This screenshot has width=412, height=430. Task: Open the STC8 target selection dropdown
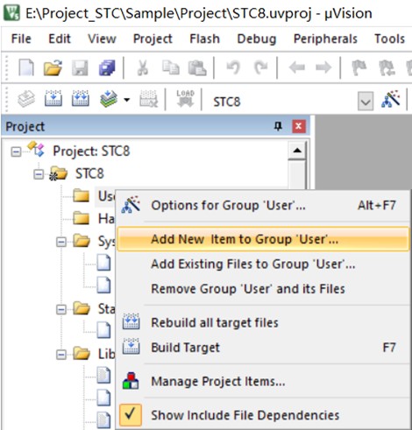click(x=366, y=102)
